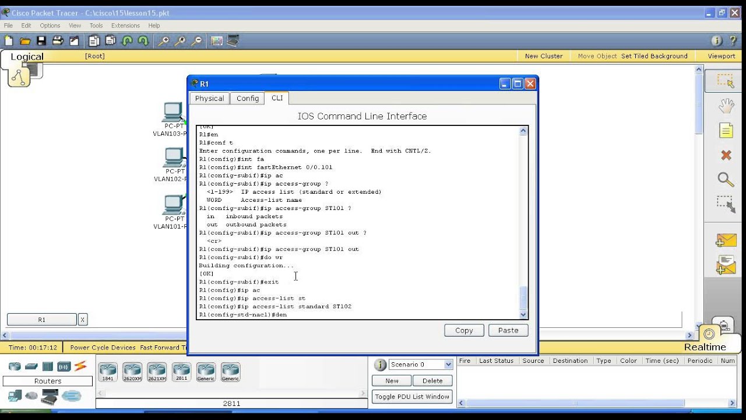This screenshot has width=746, height=420.
Task: Open the scenario information icon
Action: pos(380,365)
